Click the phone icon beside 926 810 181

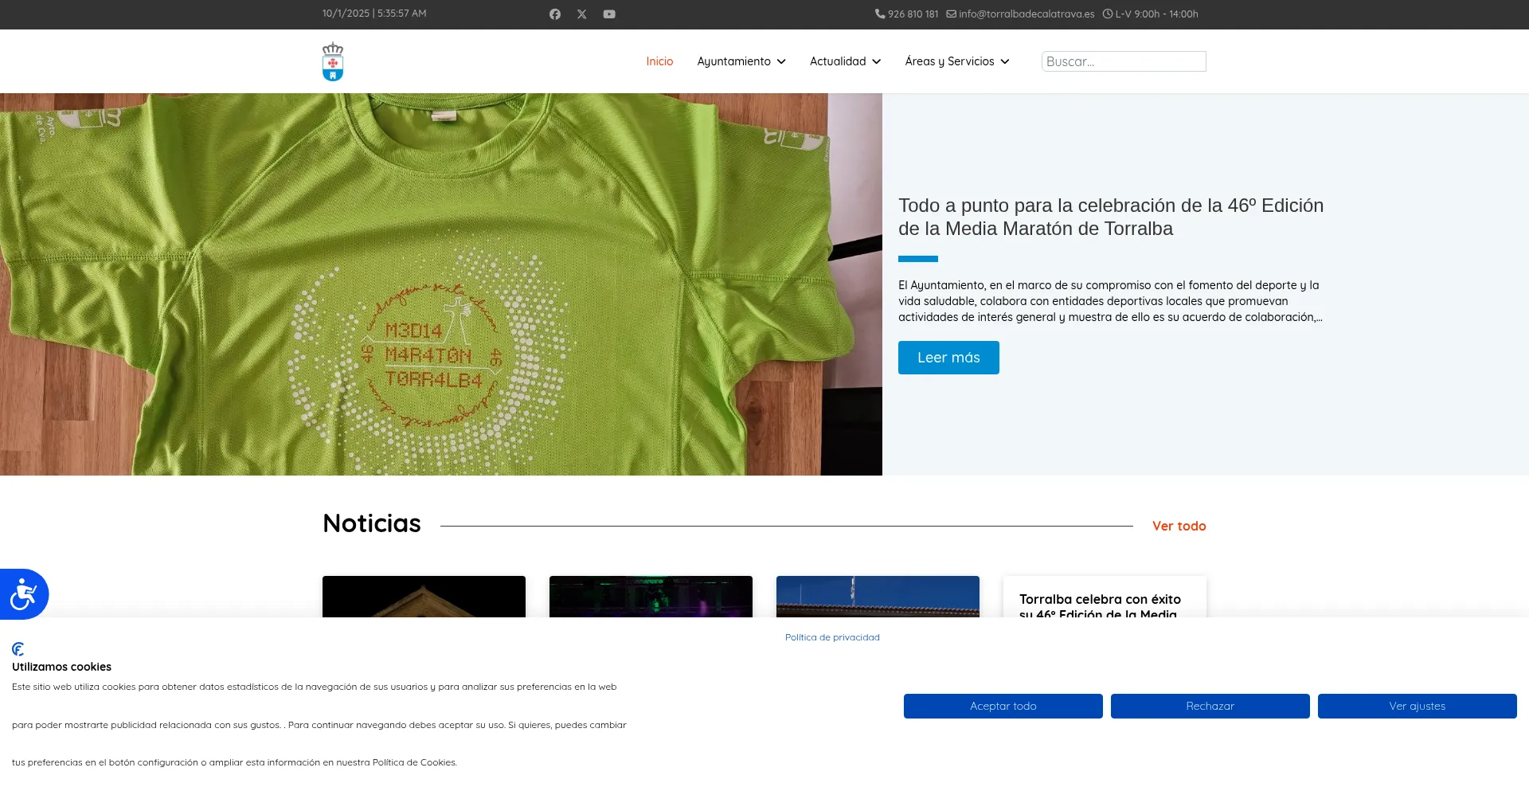click(880, 14)
